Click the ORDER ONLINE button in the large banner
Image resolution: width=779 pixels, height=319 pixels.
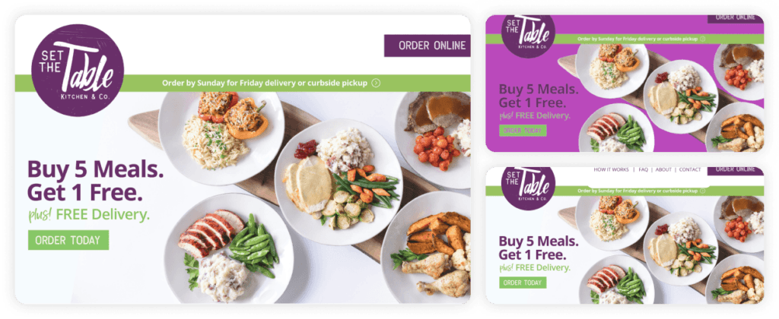pos(428,46)
